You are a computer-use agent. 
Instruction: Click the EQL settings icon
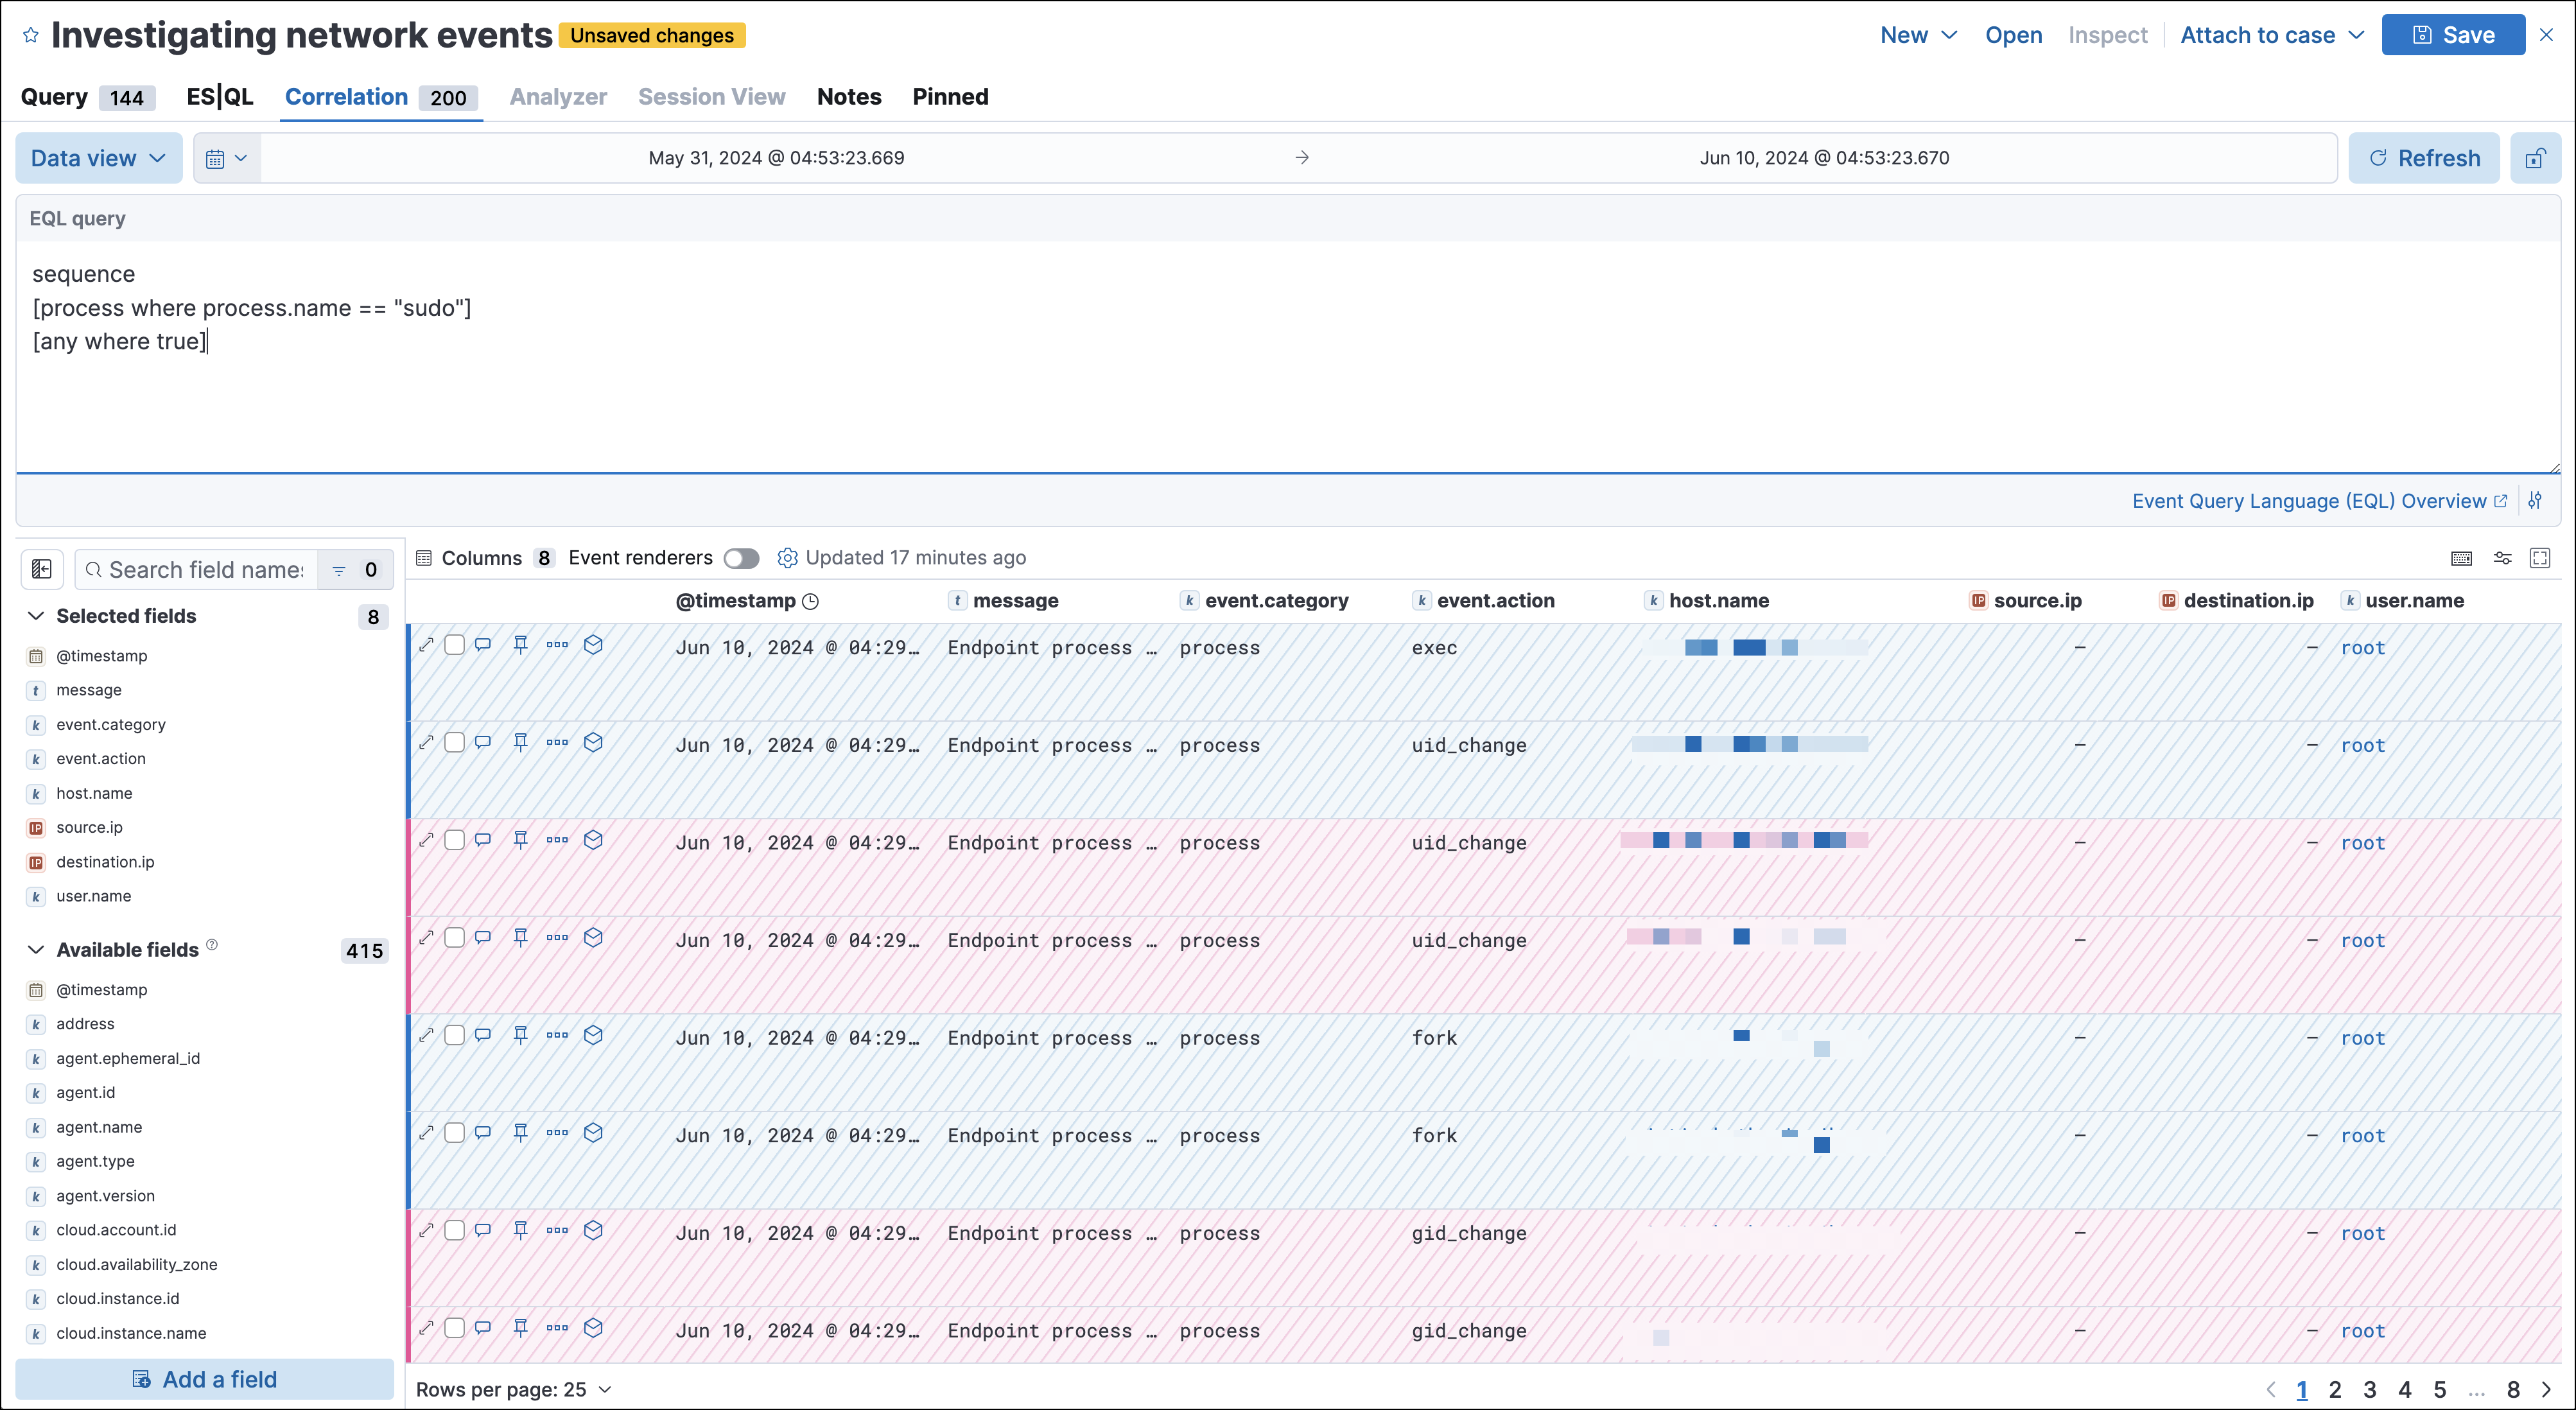[2535, 501]
